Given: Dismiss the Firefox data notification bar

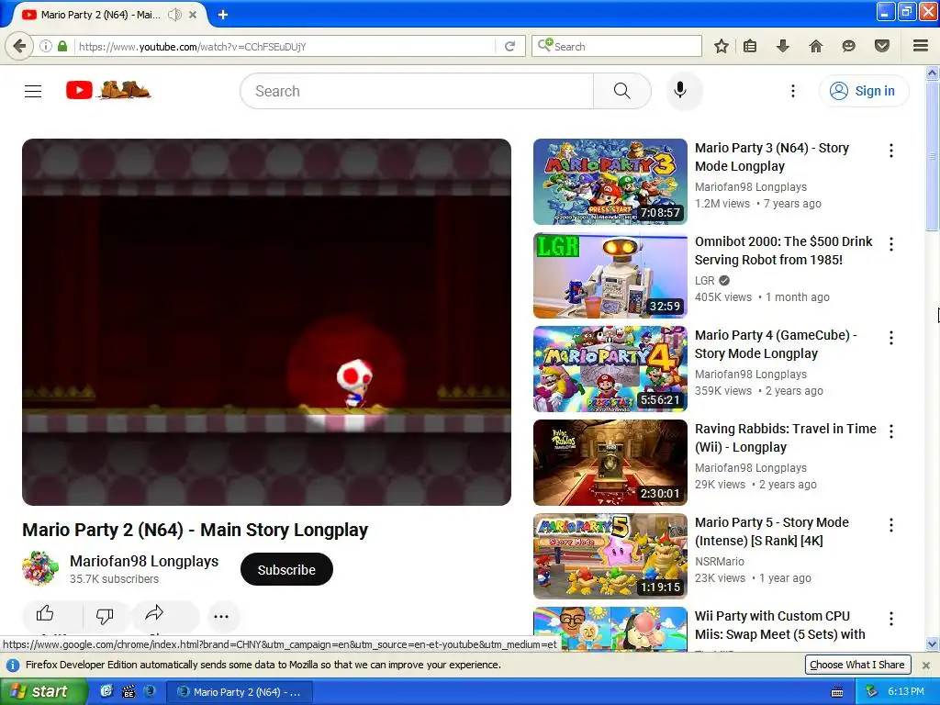Looking at the screenshot, I should point(925,665).
